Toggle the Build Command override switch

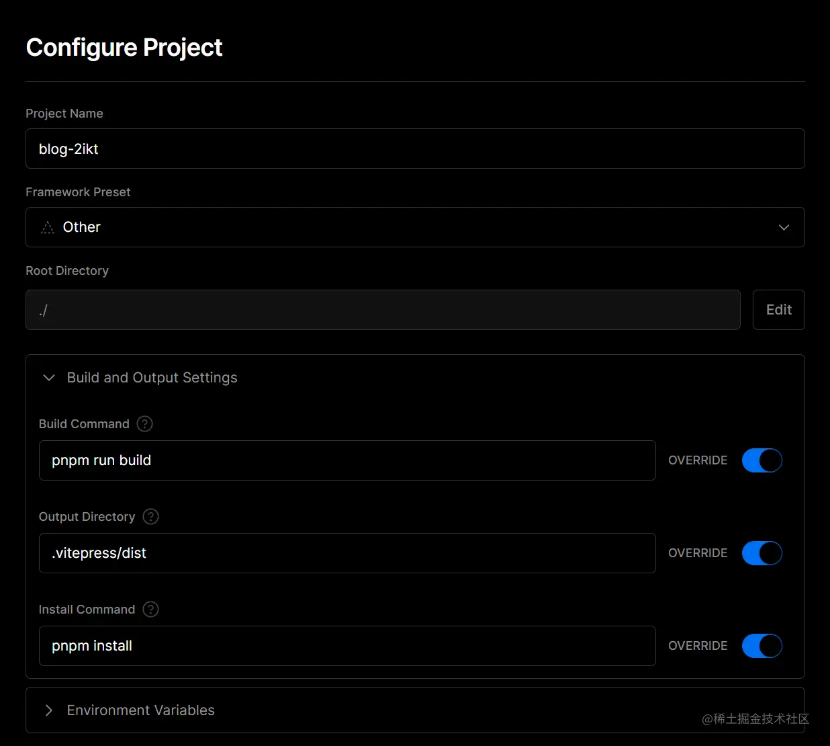(762, 460)
